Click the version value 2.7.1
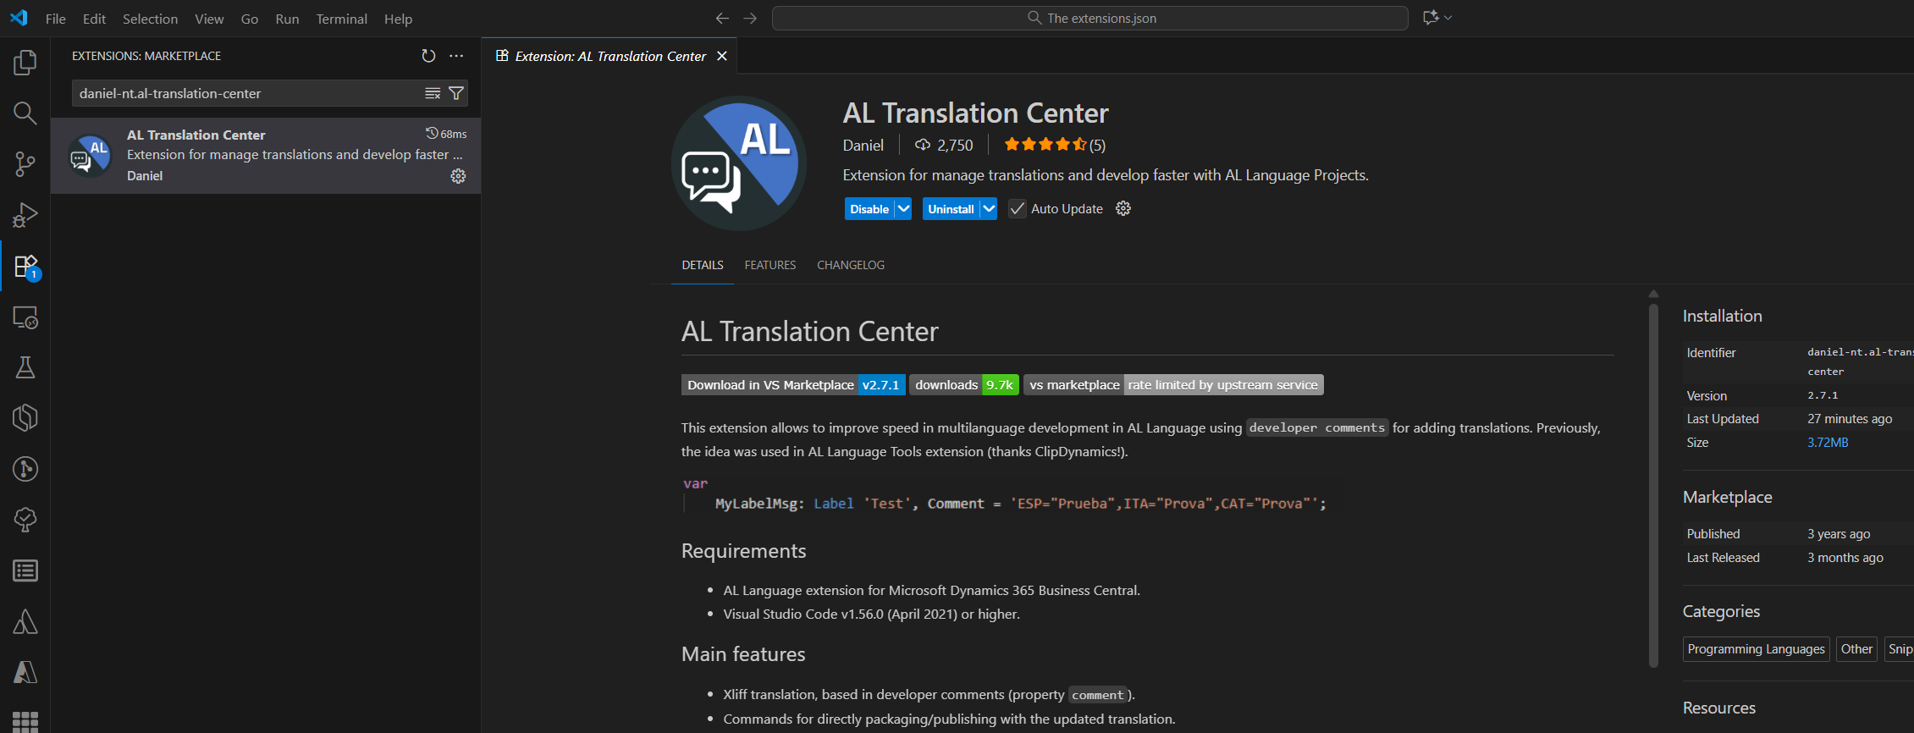Screen dimensions: 1914x733 pyautogui.click(x=1823, y=395)
